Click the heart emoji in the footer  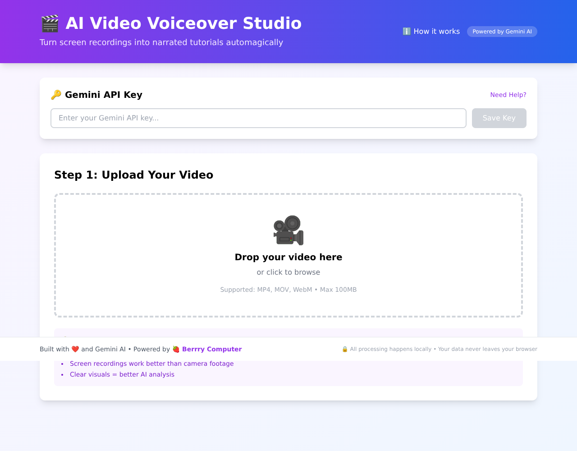75,349
